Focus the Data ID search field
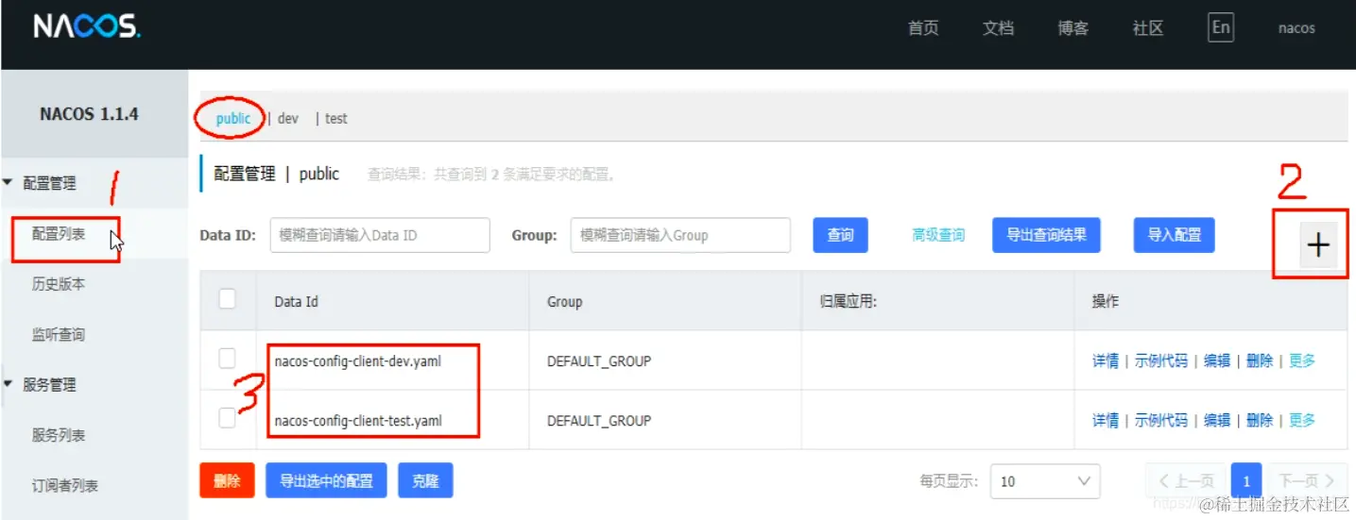The height and width of the screenshot is (520, 1356). coord(380,235)
